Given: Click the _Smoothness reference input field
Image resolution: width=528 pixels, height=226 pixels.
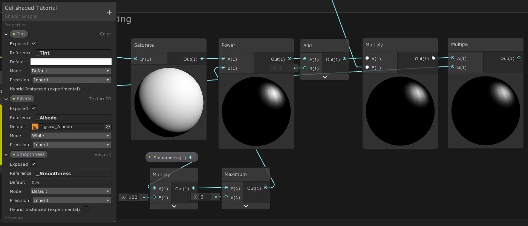Looking at the screenshot, I should (x=73, y=173).
